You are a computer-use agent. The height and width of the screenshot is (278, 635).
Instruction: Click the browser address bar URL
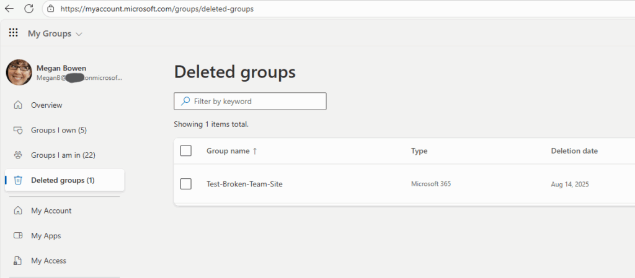coord(157,9)
